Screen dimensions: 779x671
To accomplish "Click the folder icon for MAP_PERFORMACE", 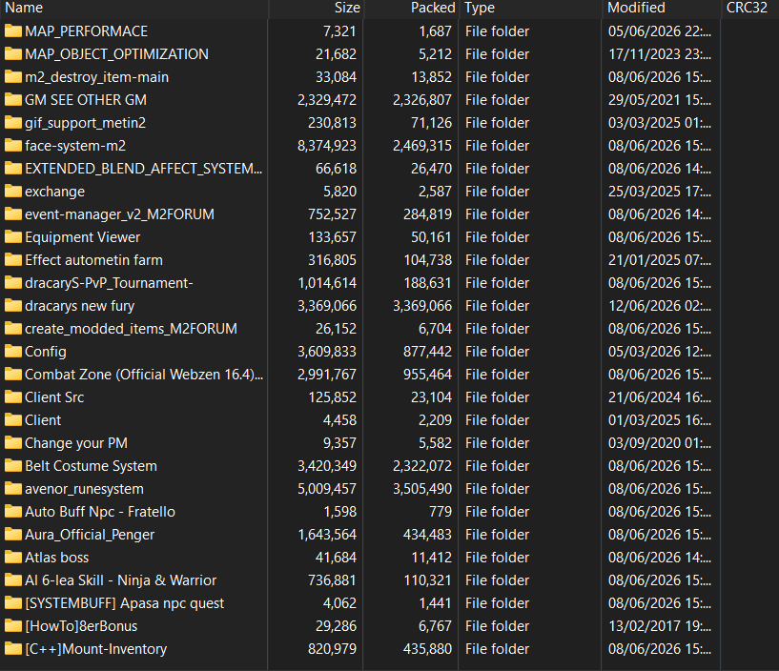I will point(13,31).
